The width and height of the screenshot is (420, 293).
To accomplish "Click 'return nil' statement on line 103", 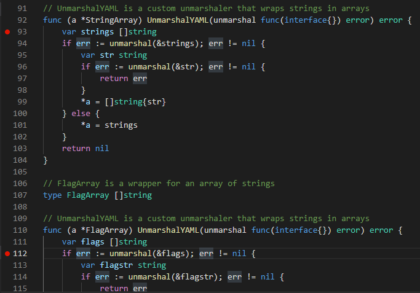I will (85, 149).
